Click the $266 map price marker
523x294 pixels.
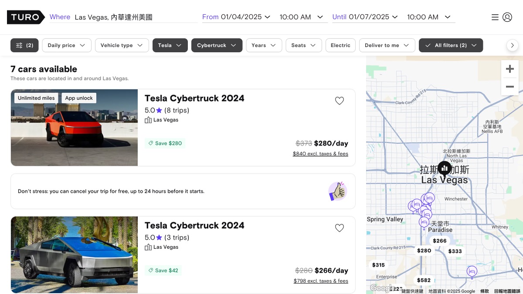pyautogui.click(x=440, y=241)
